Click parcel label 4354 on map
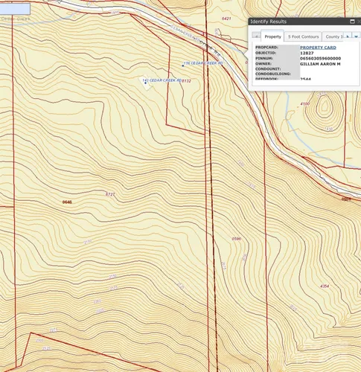Viewport: 361px width, 372px height. pos(325,286)
